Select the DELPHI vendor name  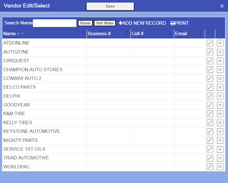[12, 96]
